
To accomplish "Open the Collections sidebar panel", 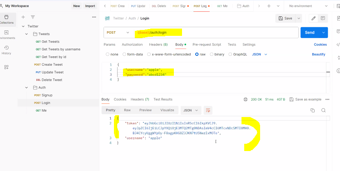I will tap(6, 20).
